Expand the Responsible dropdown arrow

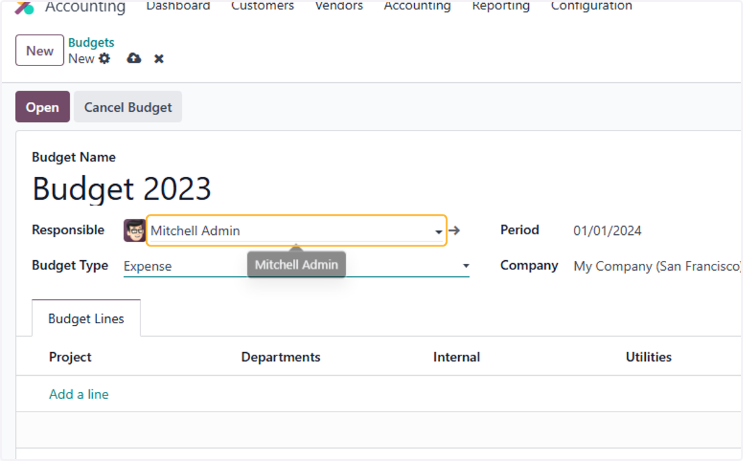[438, 232]
